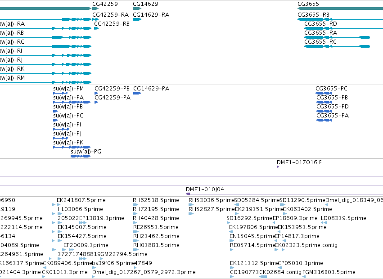Select the CK02323.5prime.contig label
This screenshot has width=383, height=279.
tap(306, 245)
